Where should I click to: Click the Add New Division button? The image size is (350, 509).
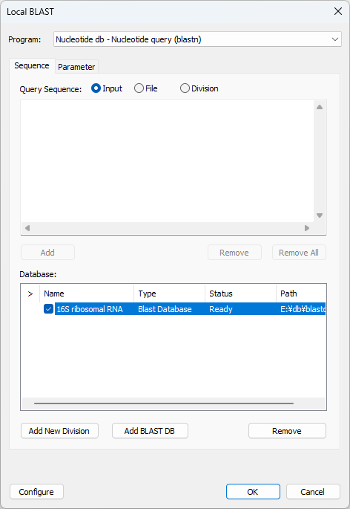59,431
